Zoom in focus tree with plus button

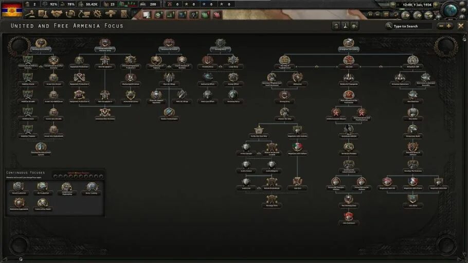[448, 26]
